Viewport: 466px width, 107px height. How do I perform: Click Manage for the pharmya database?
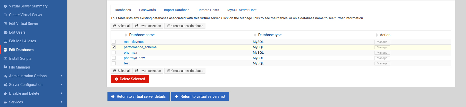(x=382, y=53)
